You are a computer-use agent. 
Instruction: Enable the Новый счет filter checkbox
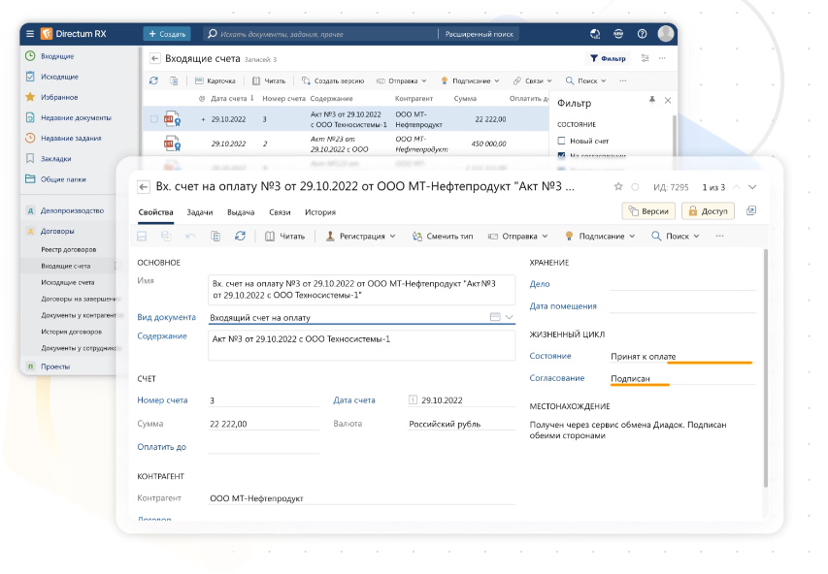point(561,141)
